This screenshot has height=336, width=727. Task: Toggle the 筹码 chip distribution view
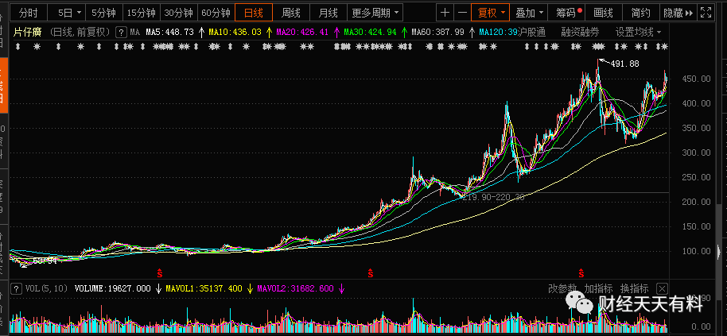coord(566,13)
